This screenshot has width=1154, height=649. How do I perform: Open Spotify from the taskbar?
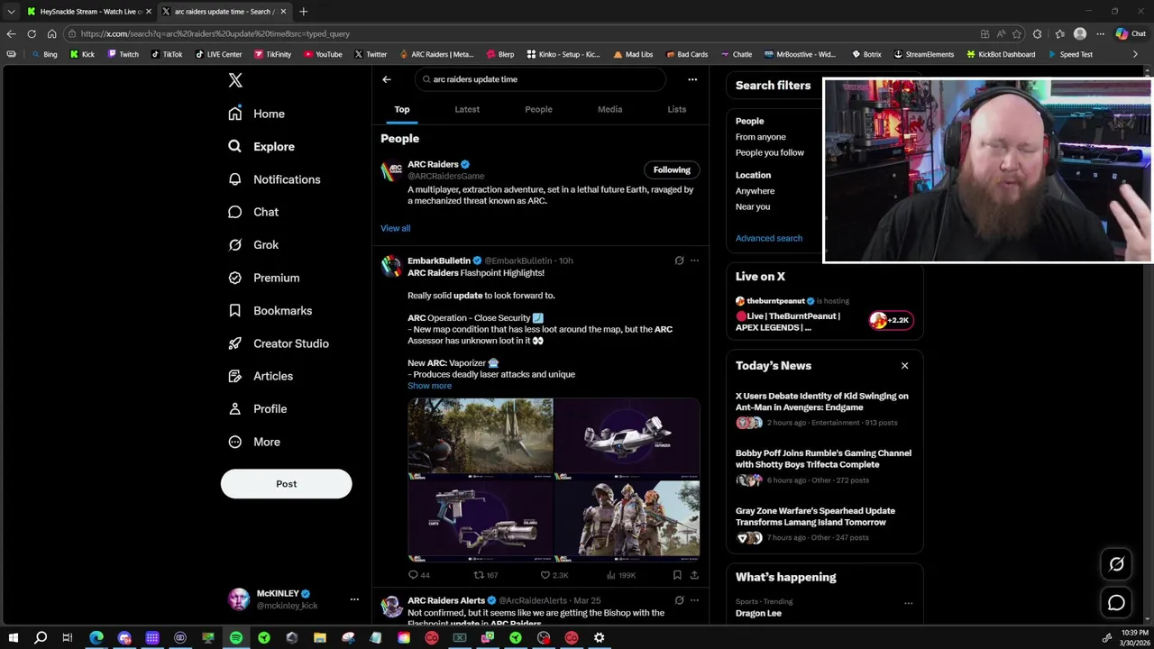click(x=236, y=637)
